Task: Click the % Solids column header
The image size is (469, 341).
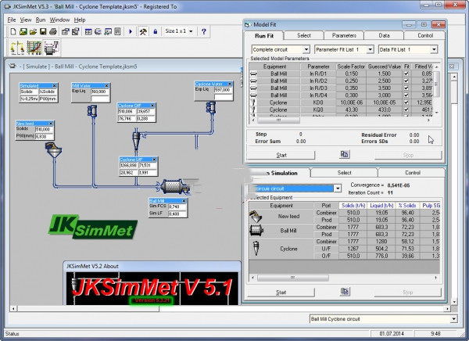Action: [407, 206]
